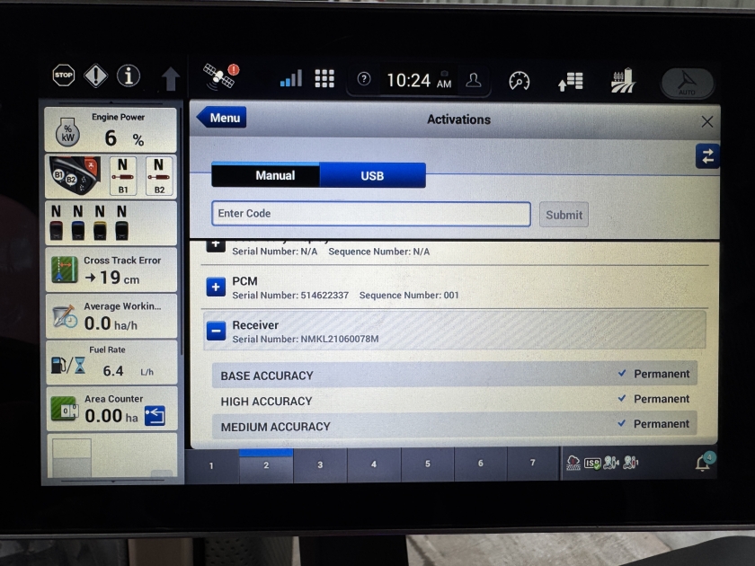Open the warning diamond alerts icon
Image resolution: width=755 pixels, height=566 pixels.
(95, 76)
